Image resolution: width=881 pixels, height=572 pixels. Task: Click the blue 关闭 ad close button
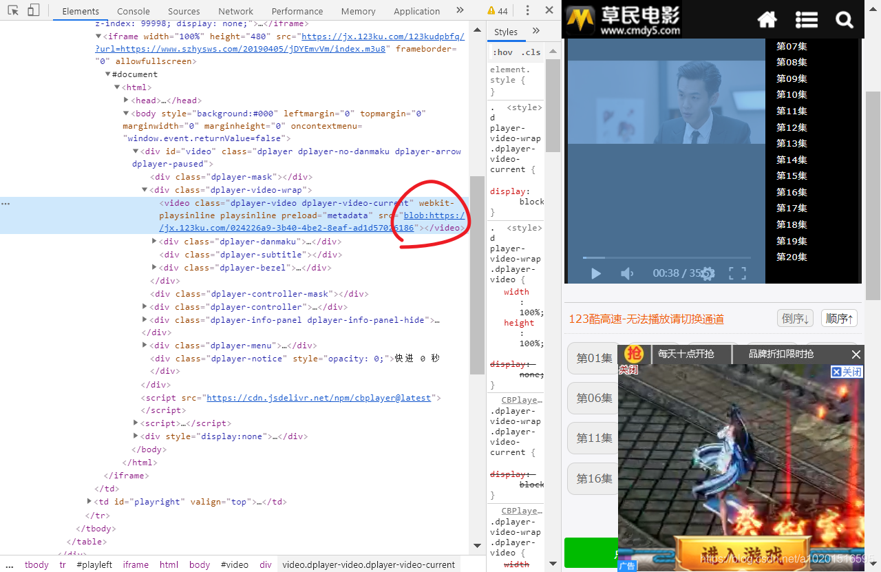[847, 372]
